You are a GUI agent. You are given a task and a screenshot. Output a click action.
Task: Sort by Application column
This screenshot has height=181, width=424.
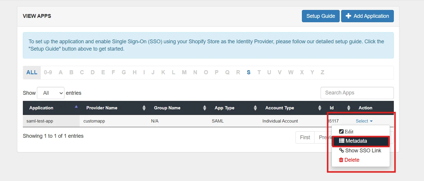[x=51, y=108]
